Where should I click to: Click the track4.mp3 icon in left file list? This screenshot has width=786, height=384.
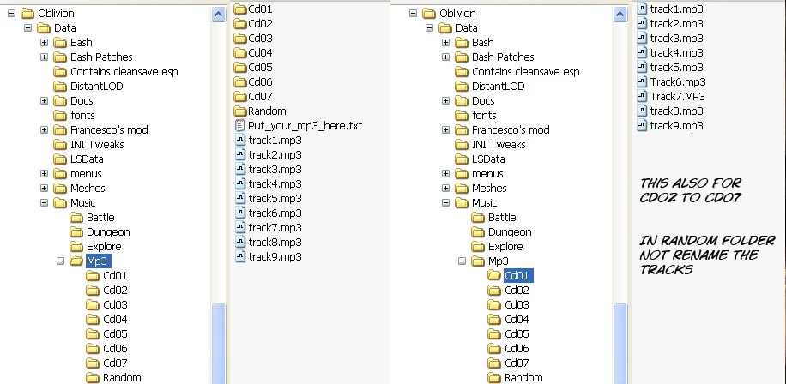coord(240,183)
